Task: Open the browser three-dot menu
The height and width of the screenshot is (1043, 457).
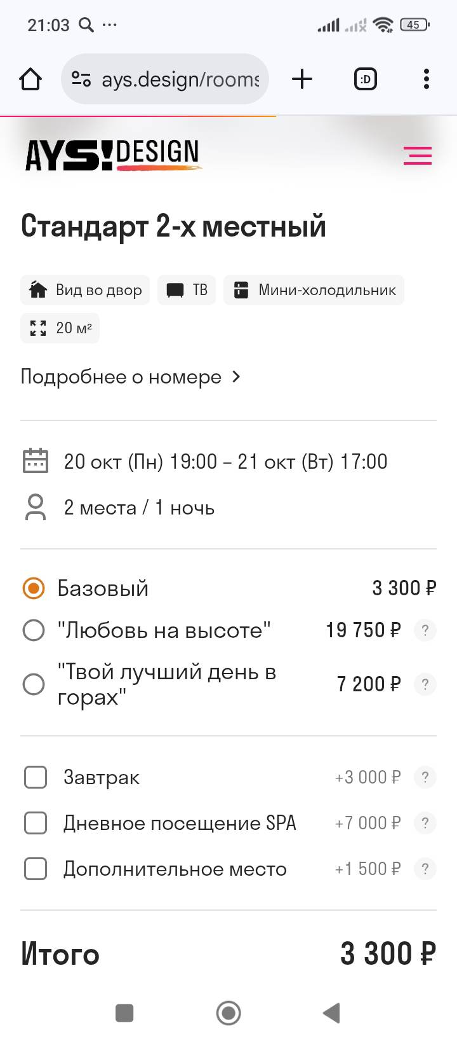Action: [x=426, y=79]
